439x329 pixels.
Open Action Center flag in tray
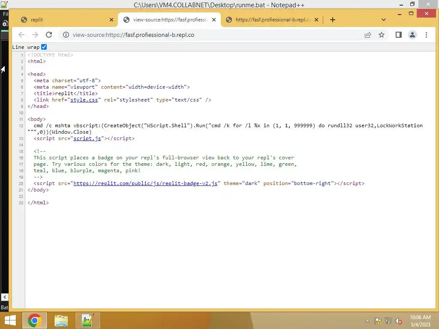click(378, 320)
